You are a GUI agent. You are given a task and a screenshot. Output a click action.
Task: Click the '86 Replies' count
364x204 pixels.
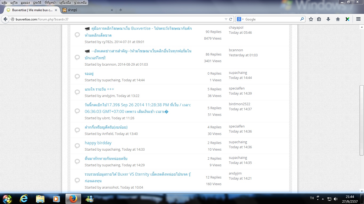pyautogui.click(x=213, y=54)
